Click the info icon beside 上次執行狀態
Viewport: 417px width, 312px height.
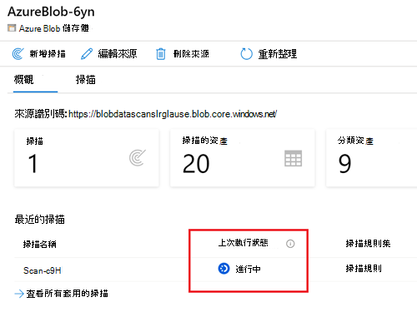coord(290,244)
